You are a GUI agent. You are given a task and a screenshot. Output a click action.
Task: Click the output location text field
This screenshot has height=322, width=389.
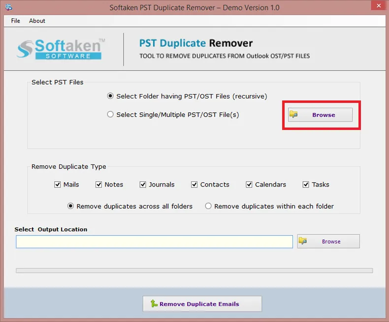[154, 242]
